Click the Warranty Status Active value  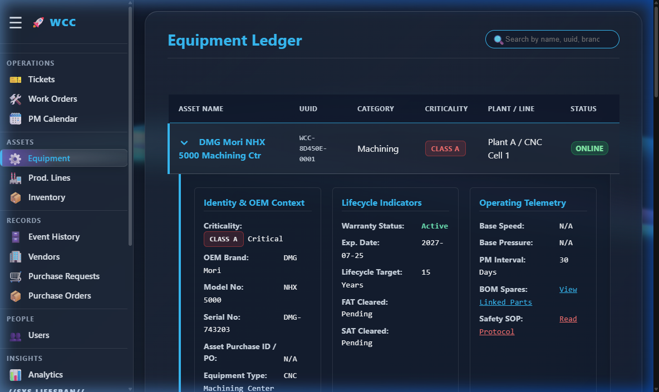[435, 226]
